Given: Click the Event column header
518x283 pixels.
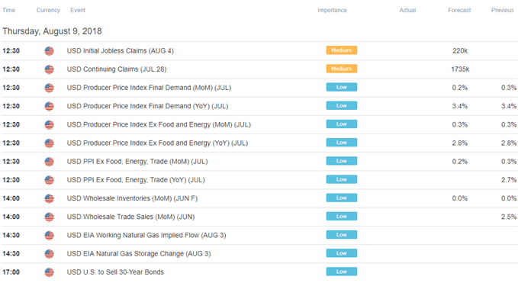Looking at the screenshot, I should point(78,10).
